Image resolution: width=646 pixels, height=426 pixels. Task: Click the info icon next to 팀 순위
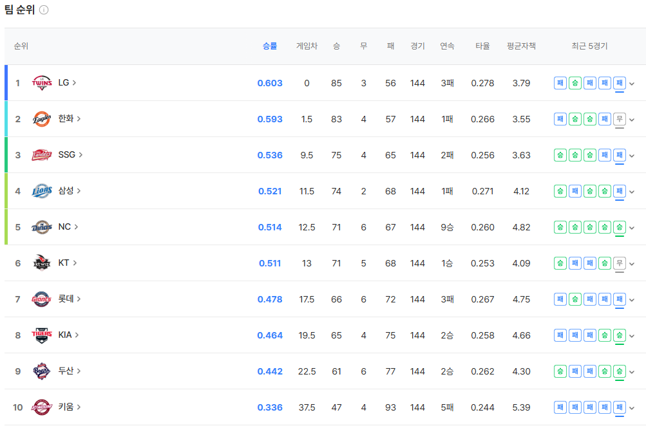[44, 10]
